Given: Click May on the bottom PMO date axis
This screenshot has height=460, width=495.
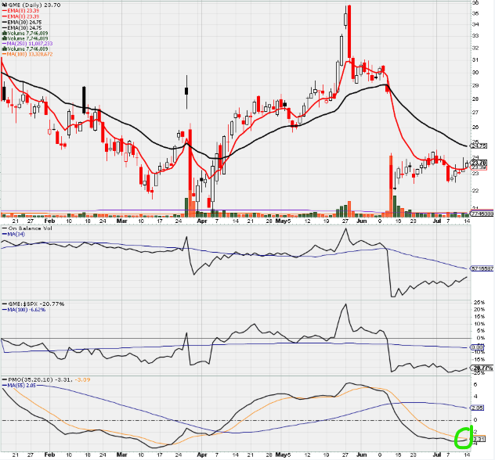Looking at the screenshot, I should click(280, 455).
